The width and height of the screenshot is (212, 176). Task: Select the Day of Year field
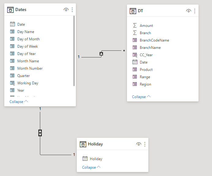(27, 54)
